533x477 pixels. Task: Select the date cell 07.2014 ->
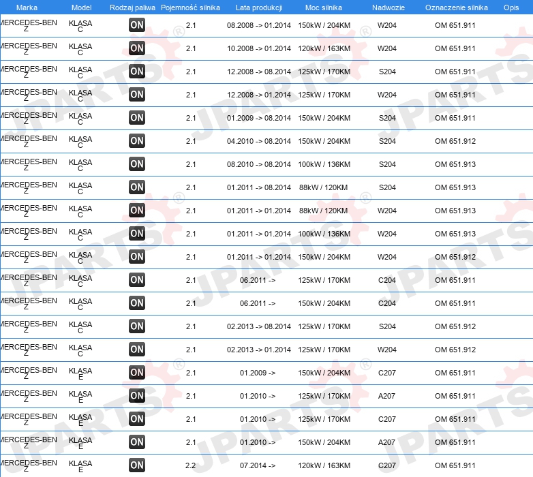[258, 465]
